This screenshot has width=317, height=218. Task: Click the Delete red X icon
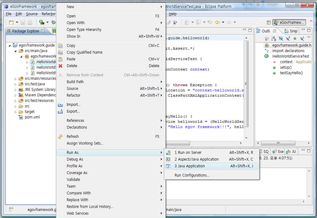tap(61, 66)
